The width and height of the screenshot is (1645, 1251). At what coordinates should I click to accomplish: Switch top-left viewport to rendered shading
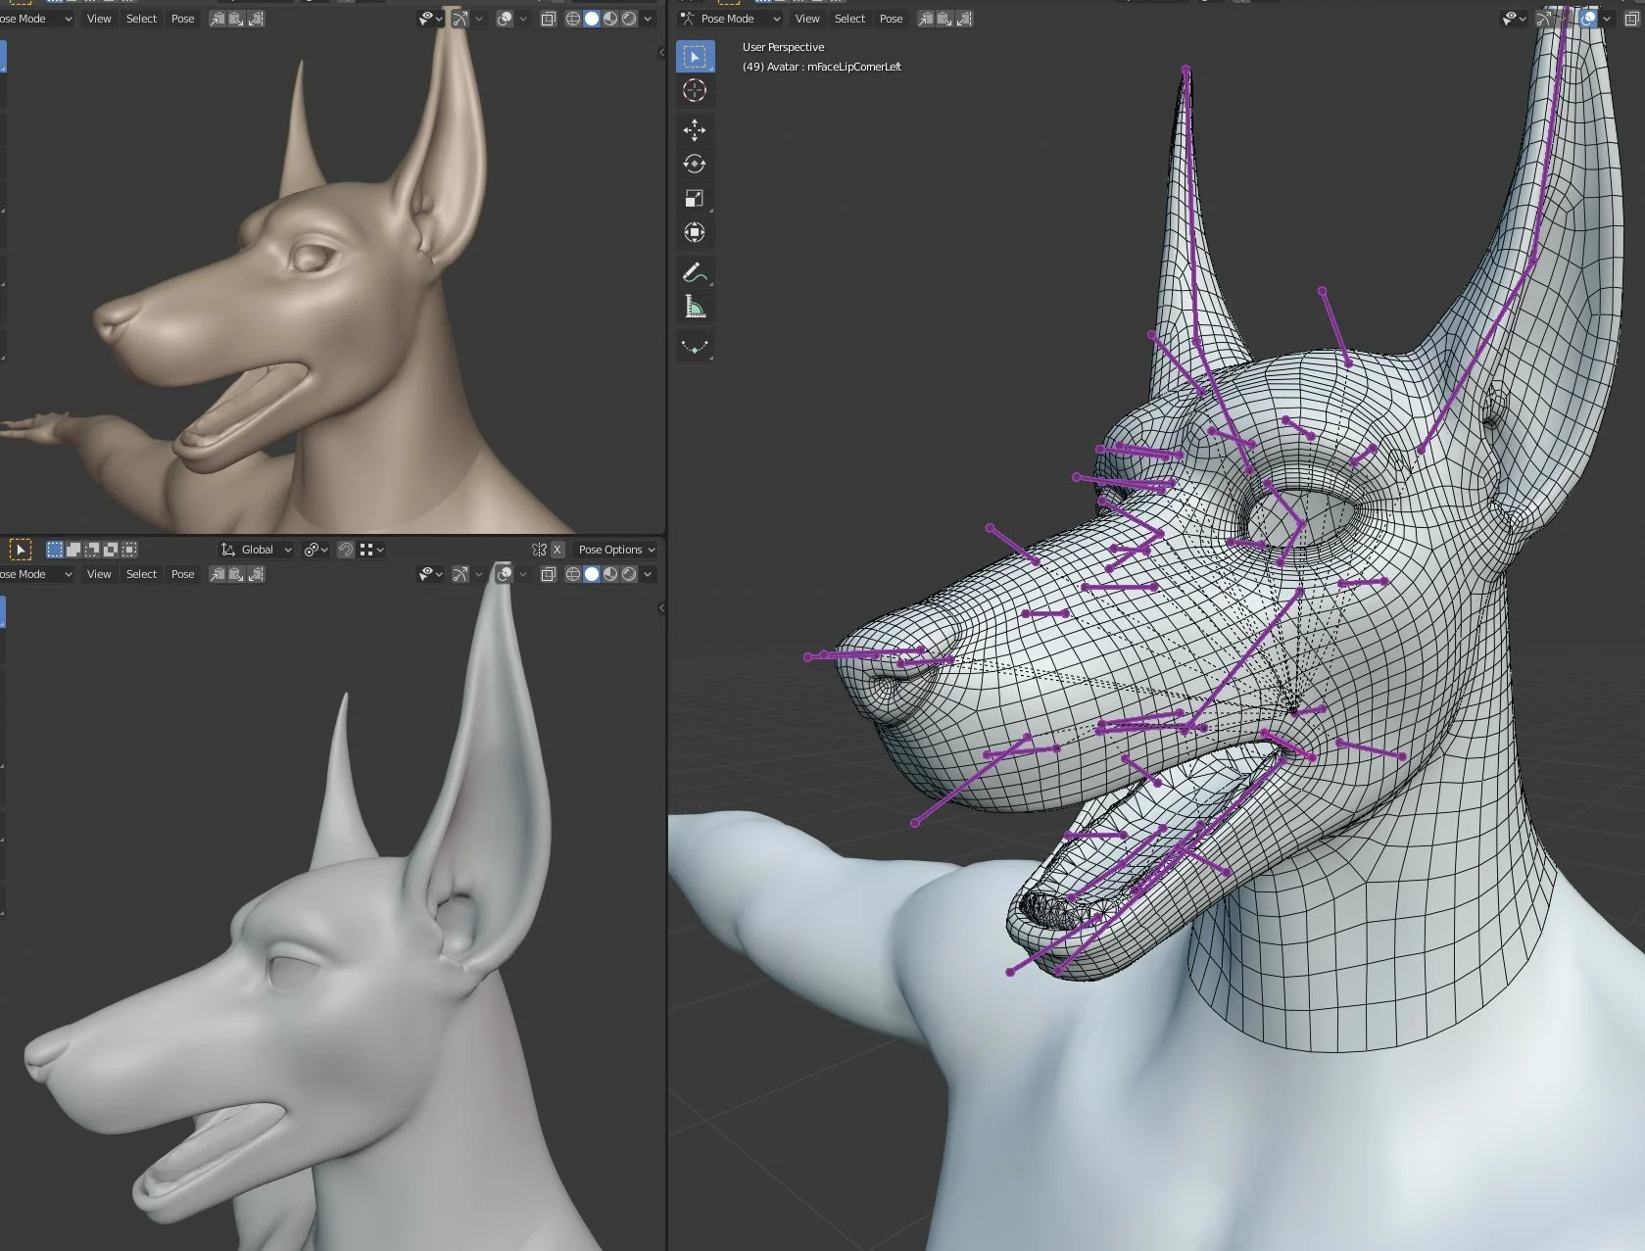629,19
